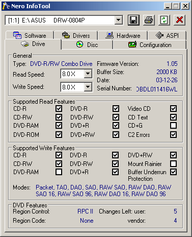This screenshot has height=237, width=192.
Task: Toggle the DVD-ROM read checkbox
Action: pos(59,135)
